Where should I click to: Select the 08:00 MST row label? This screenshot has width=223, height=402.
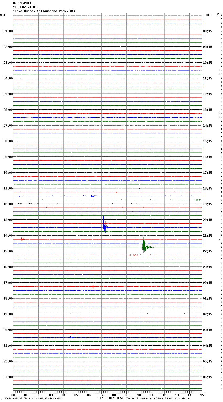tap(8, 141)
